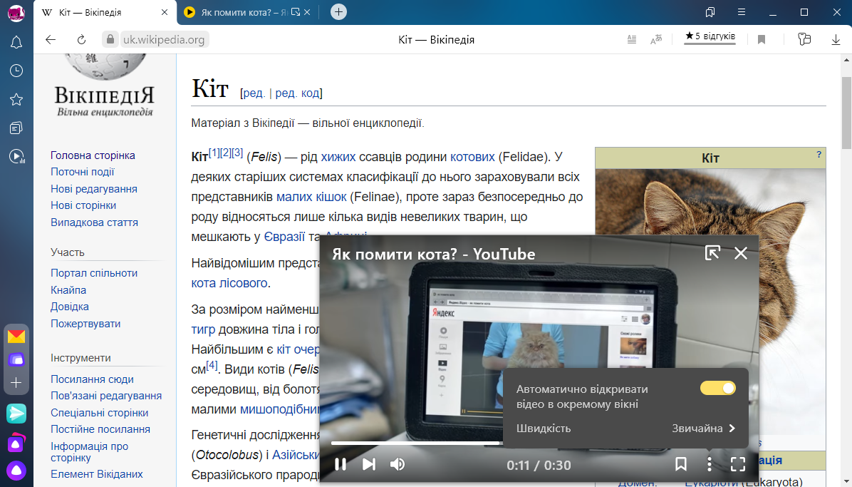Follow the котових link
The width and height of the screenshot is (852, 487).
472,157
